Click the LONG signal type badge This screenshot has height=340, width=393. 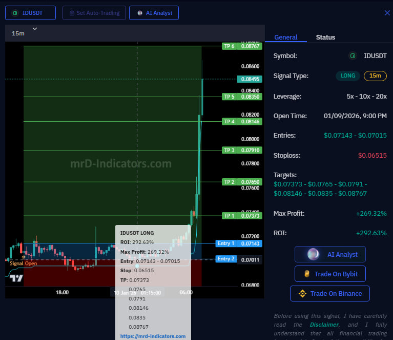(x=348, y=75)
